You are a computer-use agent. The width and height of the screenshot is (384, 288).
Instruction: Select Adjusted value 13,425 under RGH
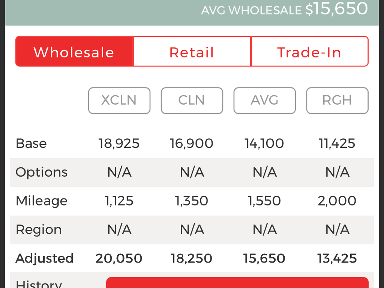tap(337, 258)
